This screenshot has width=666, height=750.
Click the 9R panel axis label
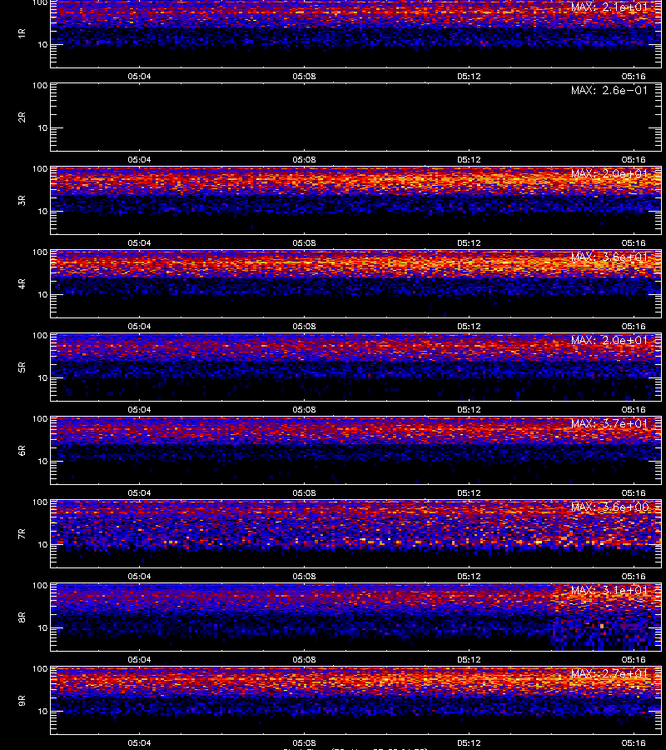click(22, 700)
